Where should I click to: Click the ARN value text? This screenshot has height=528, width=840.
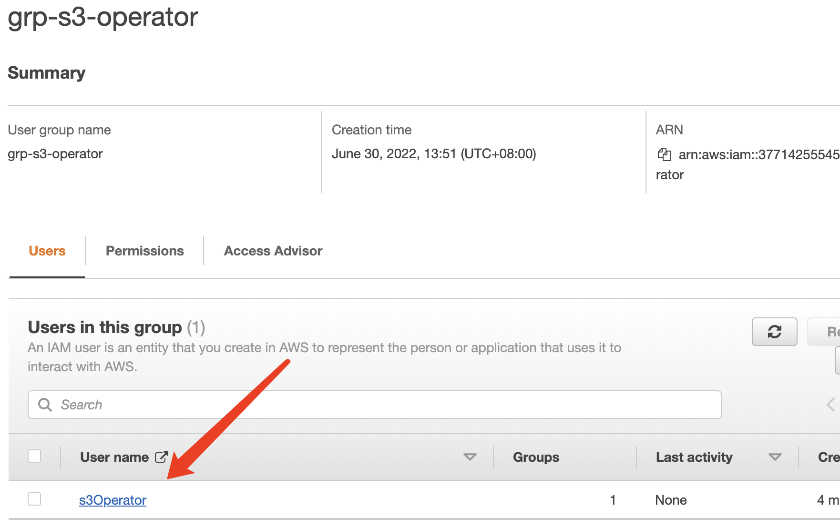click(x=758, y=154)
